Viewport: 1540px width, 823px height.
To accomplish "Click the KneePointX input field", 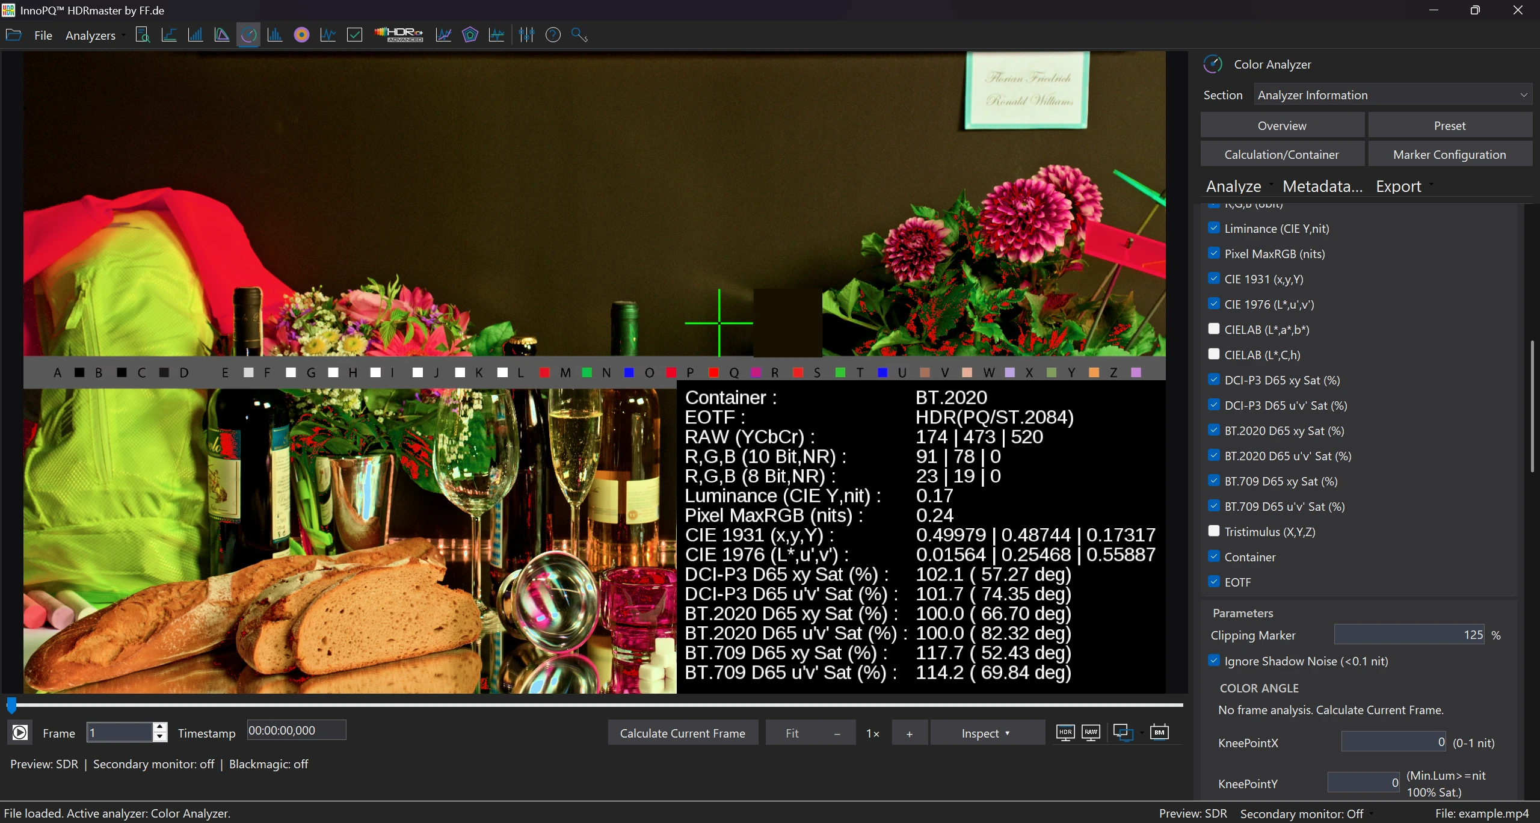I will point(1393,742).
